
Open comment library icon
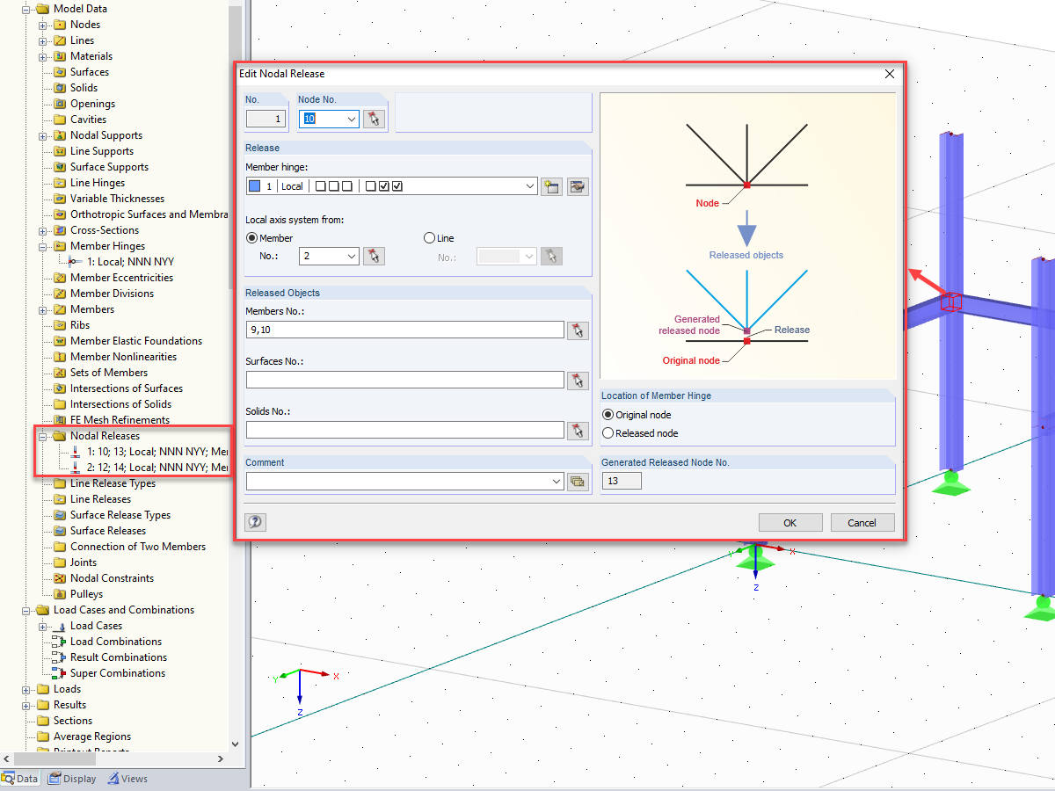tap(578, 481)
